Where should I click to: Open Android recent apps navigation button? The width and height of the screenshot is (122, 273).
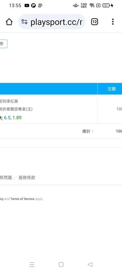[32, 265]
